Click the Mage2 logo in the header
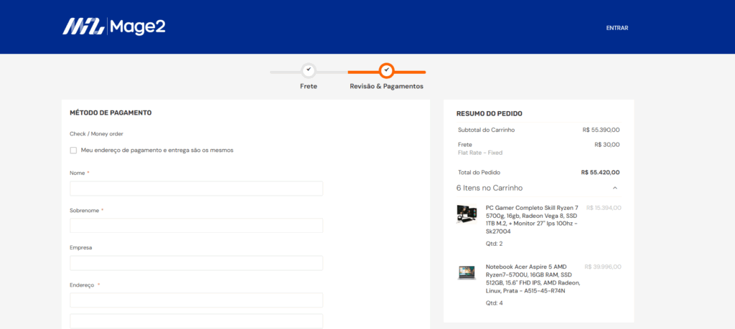This screenshot has width=735, height=329. (113, 27)
